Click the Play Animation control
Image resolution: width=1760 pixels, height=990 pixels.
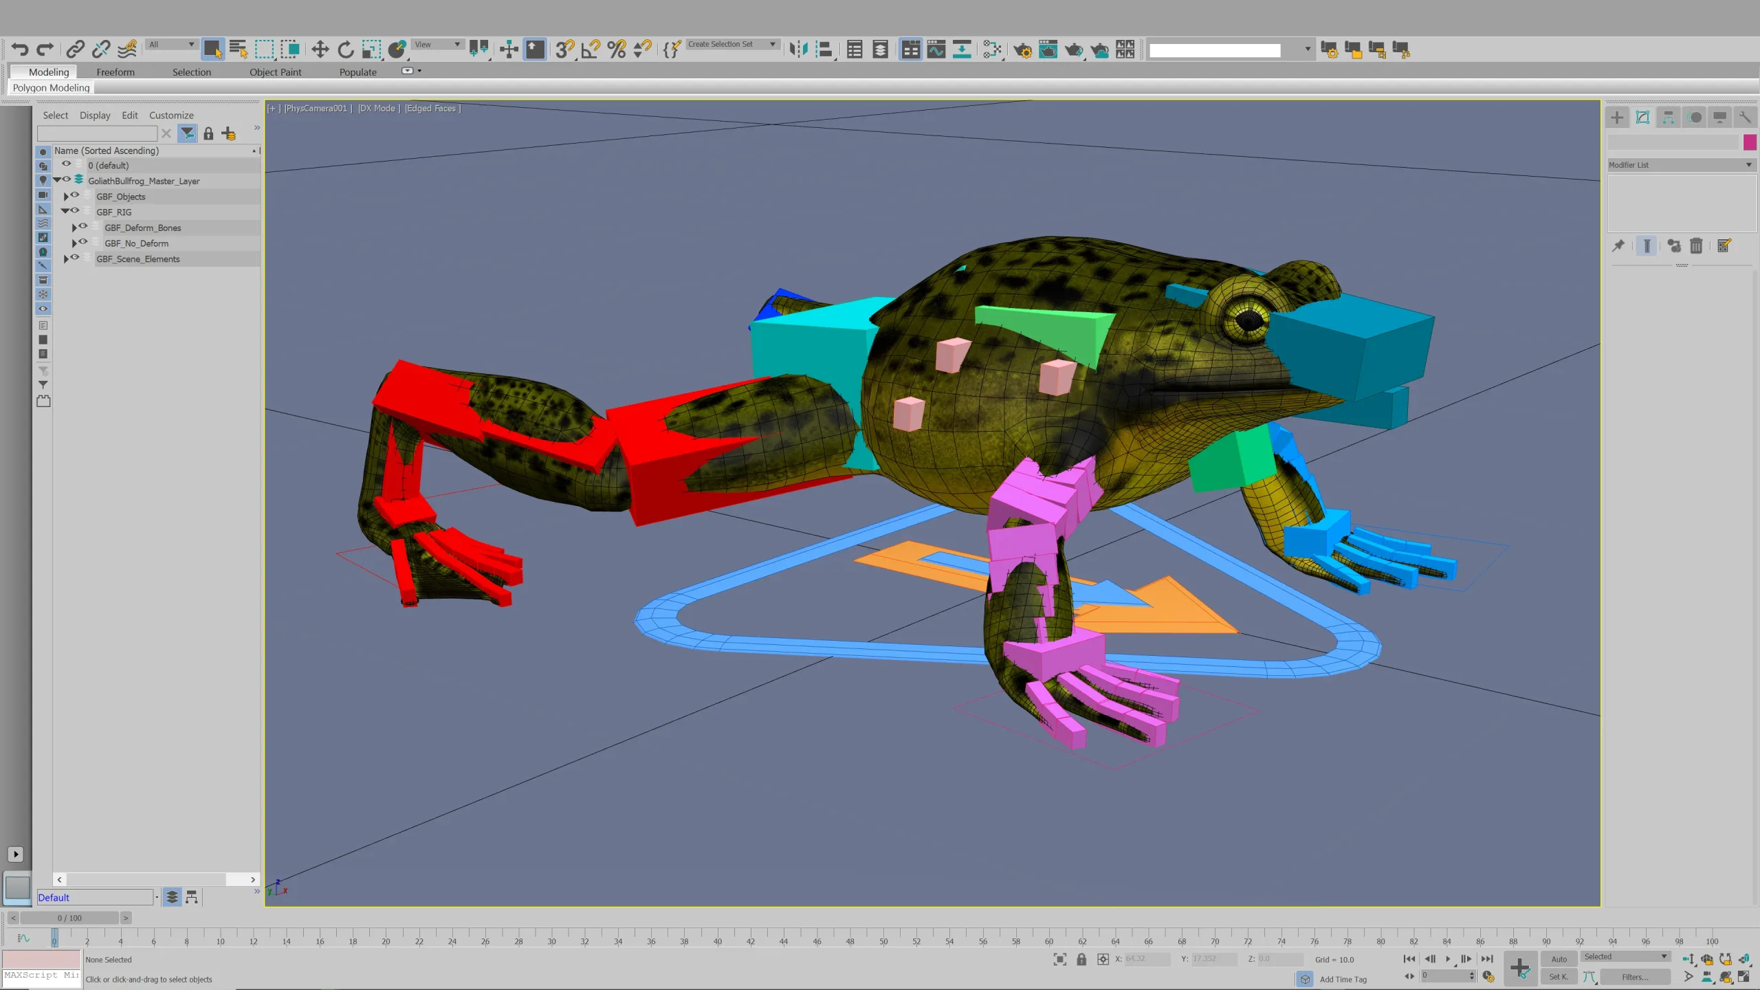(1449, 958)
